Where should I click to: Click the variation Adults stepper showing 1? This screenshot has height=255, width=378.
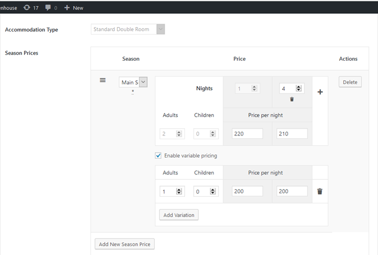tap(172, 191)
